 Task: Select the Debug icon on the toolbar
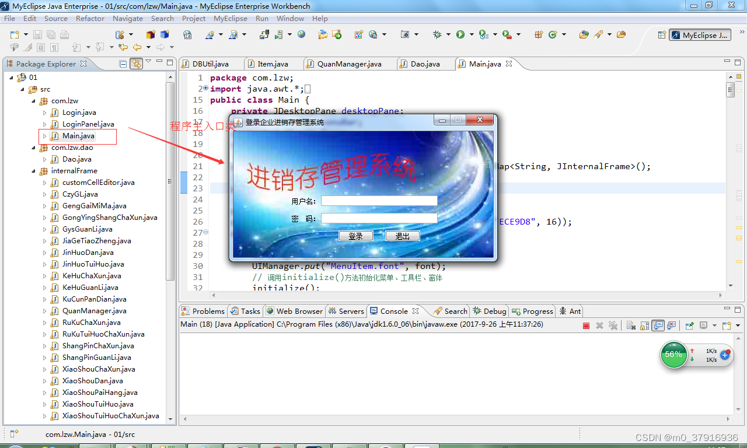click(437, 34)
